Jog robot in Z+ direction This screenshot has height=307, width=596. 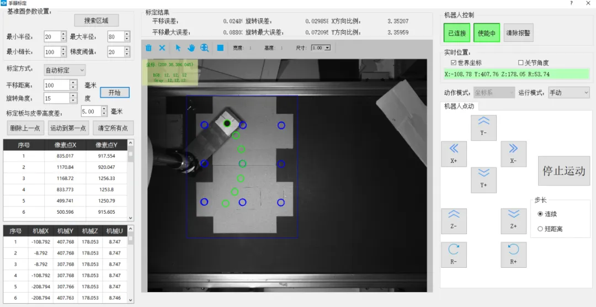[514, 221]
